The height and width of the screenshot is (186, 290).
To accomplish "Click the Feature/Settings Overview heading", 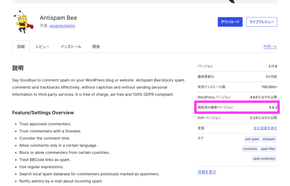I will 43,113.
